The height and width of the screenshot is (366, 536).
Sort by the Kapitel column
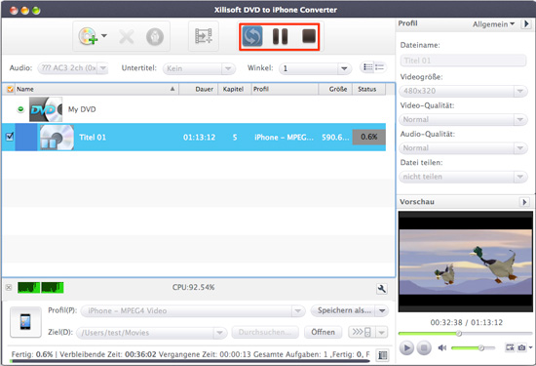(x=235, y=89)
